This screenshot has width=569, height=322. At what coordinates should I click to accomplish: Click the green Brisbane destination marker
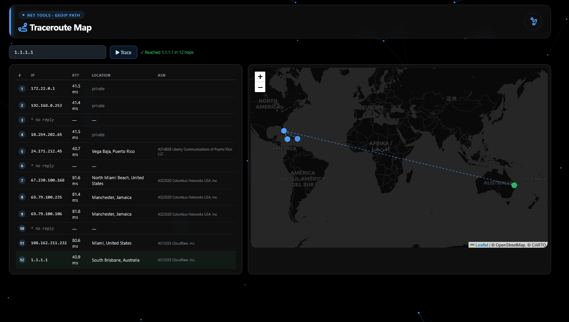[x=514, y=185]
